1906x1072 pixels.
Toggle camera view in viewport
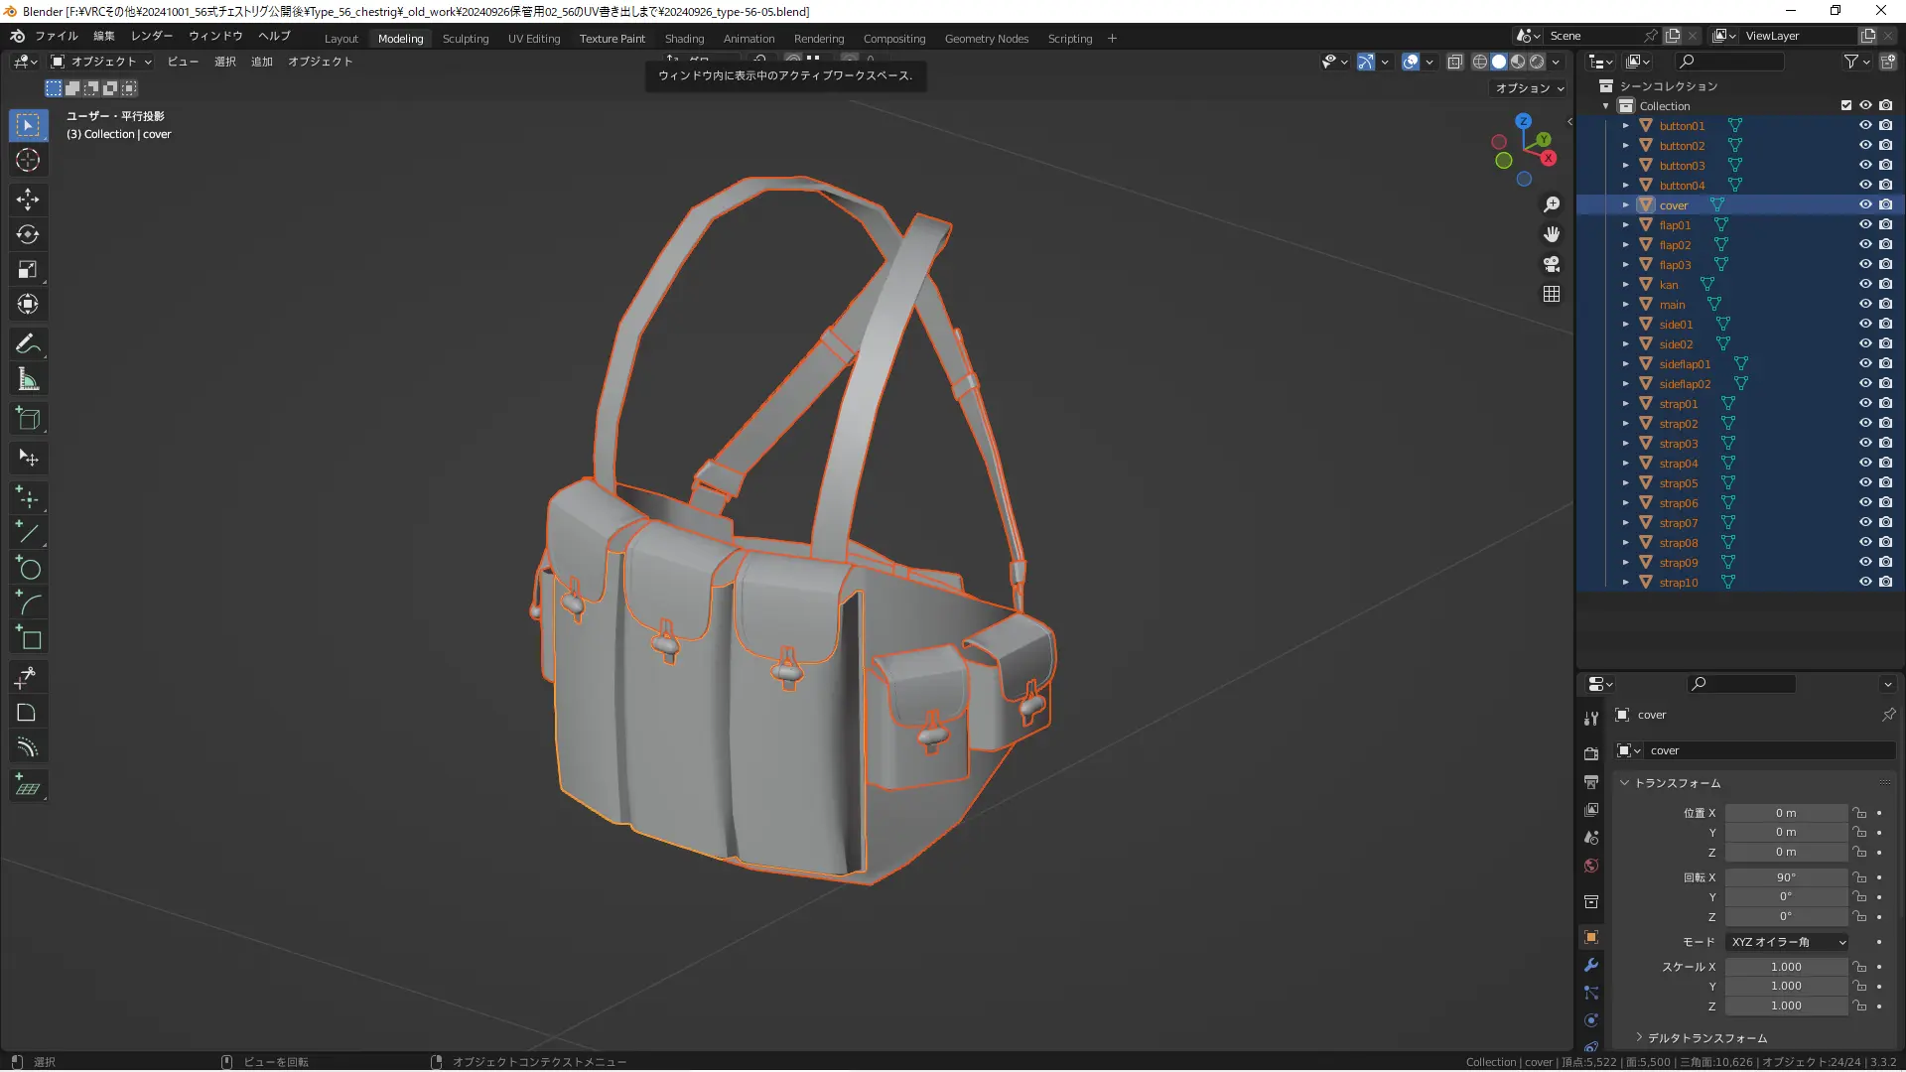(x=1552, y=264)
